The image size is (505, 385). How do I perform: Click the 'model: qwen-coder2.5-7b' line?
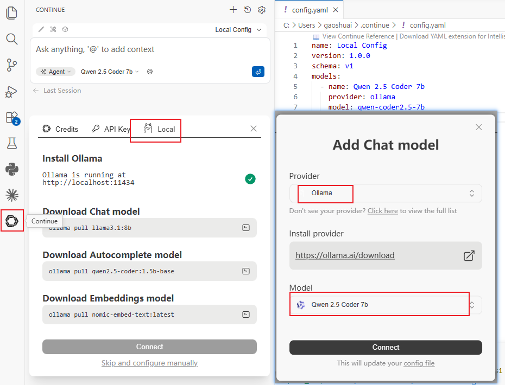point(376,107)
